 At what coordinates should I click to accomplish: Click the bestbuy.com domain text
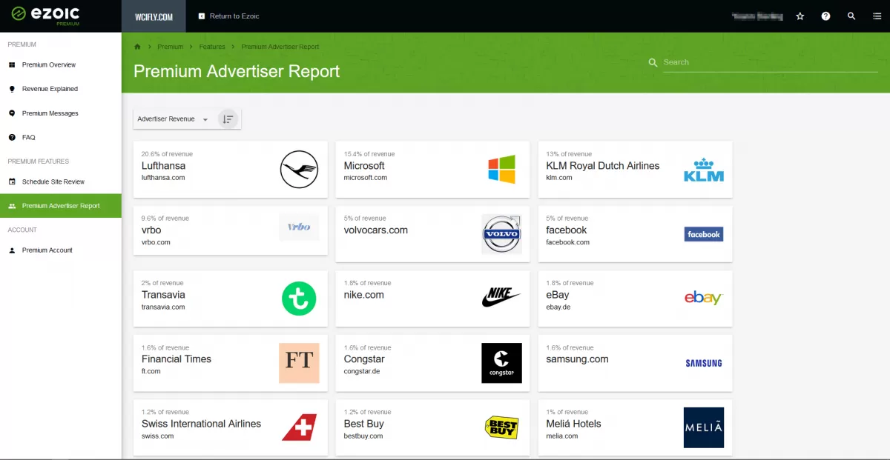click(363, 436)
